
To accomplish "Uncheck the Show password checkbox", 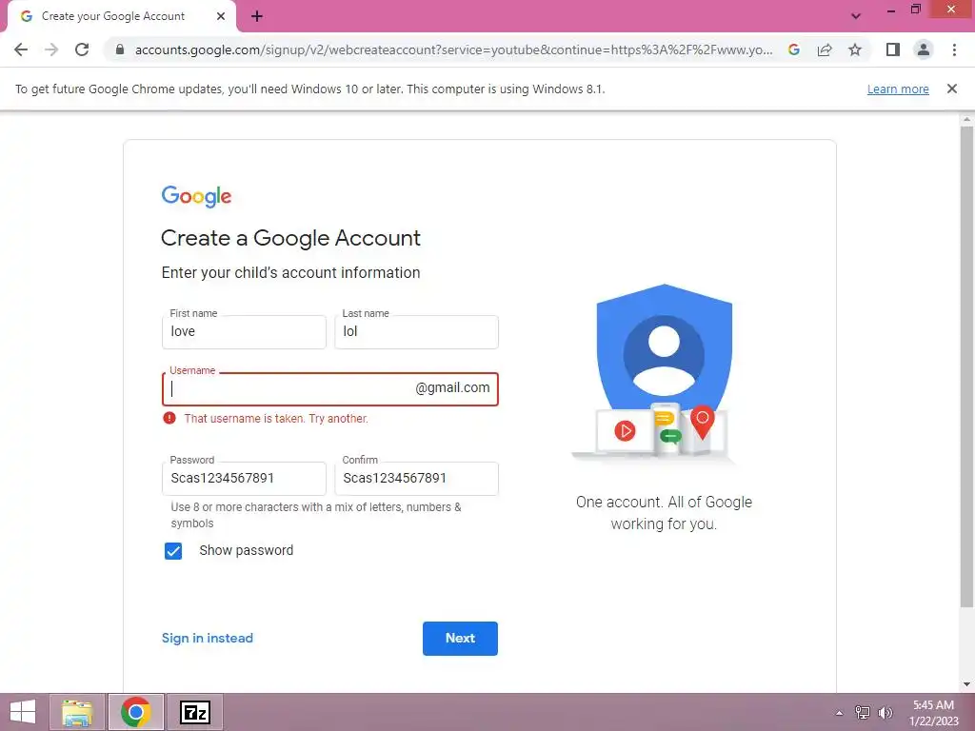I will coord(173,551).
